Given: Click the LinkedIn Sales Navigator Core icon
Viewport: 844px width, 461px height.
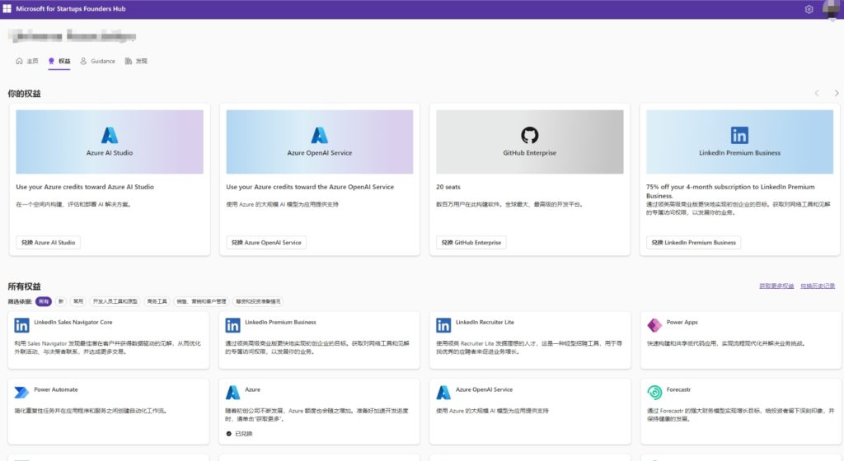Looking at the screenshot, I should 21,325.
